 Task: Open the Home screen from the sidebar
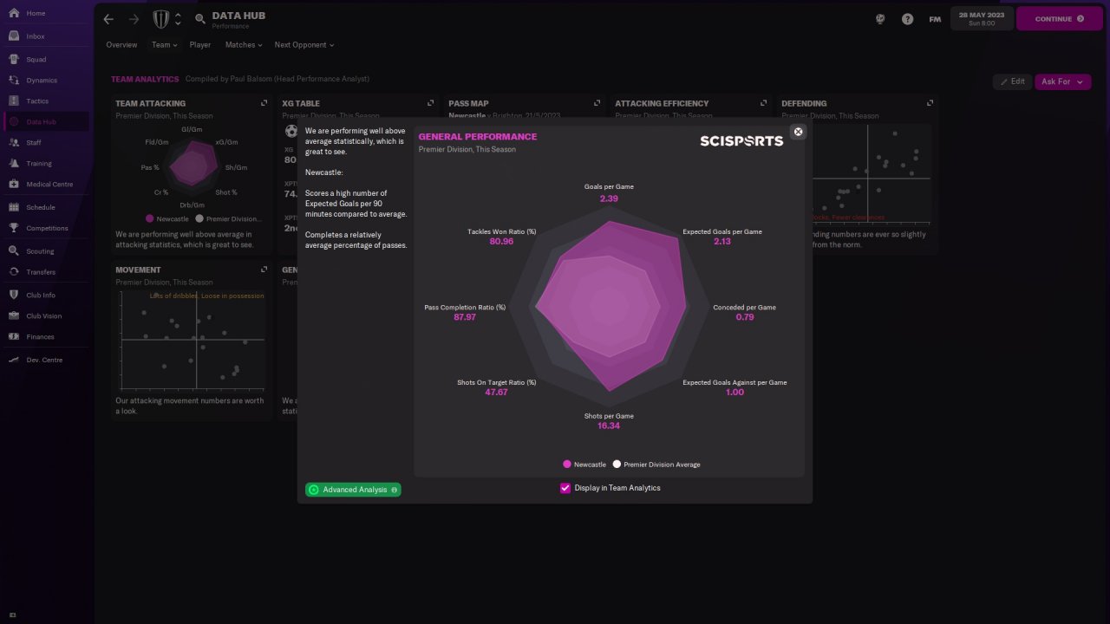44,14
